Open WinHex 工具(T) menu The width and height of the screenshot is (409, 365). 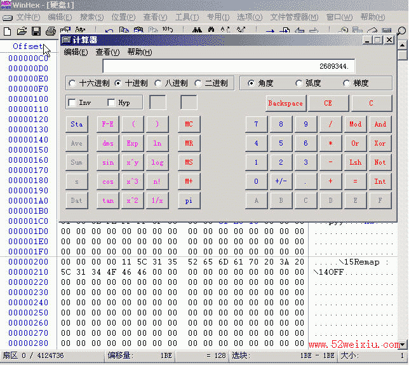(187, 17)
